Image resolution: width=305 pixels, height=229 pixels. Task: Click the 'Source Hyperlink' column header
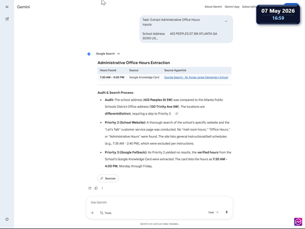click(175, 70)
